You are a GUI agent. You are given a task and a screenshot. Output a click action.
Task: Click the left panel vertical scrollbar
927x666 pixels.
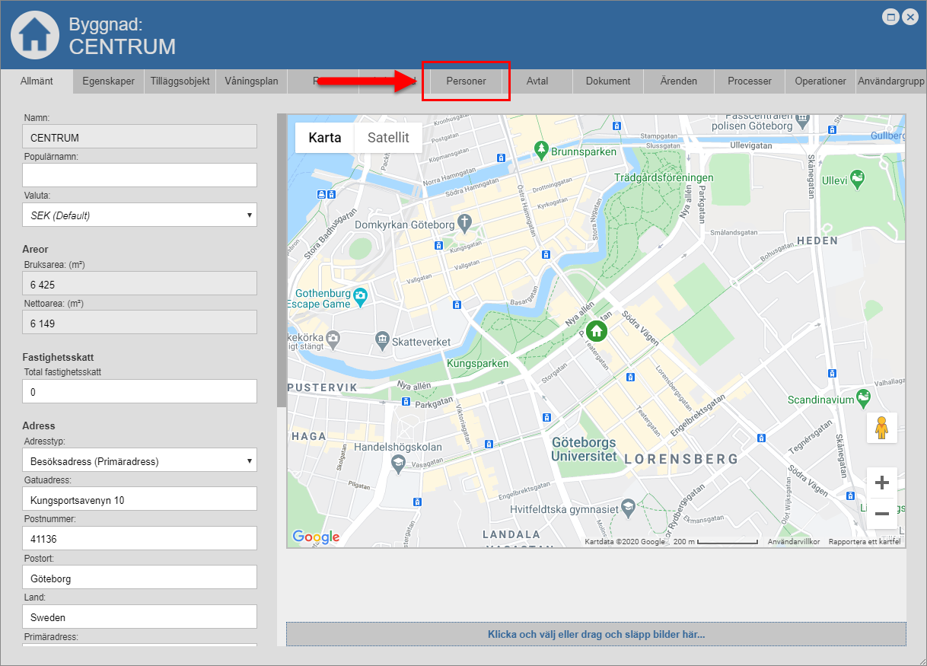click(x=282, y=259)
